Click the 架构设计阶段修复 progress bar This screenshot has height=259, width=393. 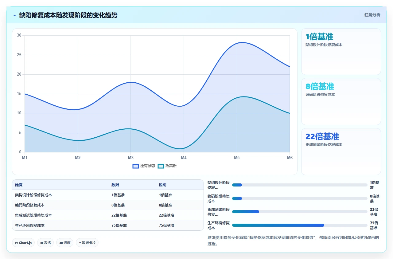pos(300,185)
